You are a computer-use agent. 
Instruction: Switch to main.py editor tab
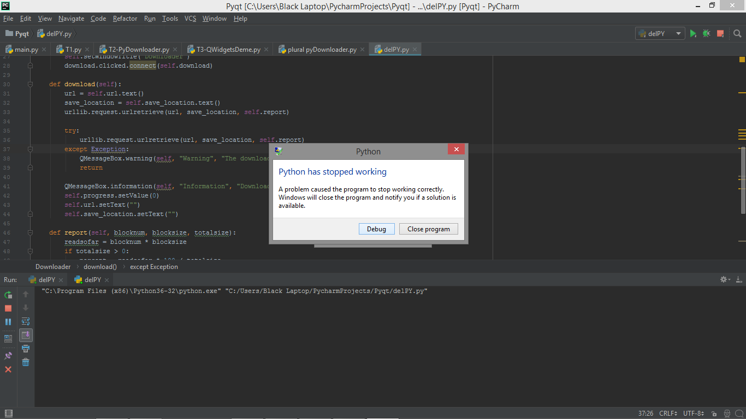click(x=26, y=50)
